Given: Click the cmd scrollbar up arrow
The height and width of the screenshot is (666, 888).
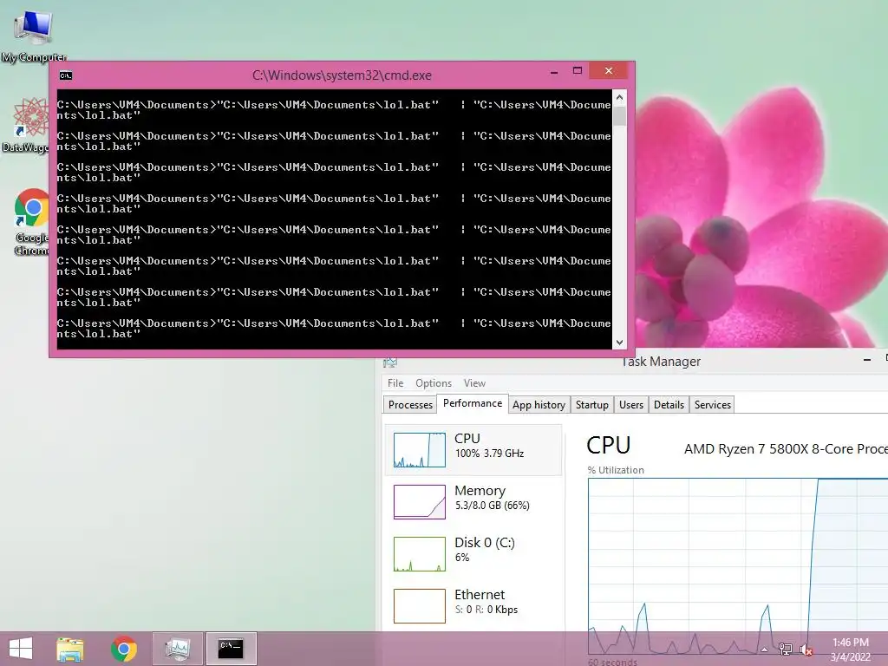Looking at the screenshot, I should pos(619,97).
